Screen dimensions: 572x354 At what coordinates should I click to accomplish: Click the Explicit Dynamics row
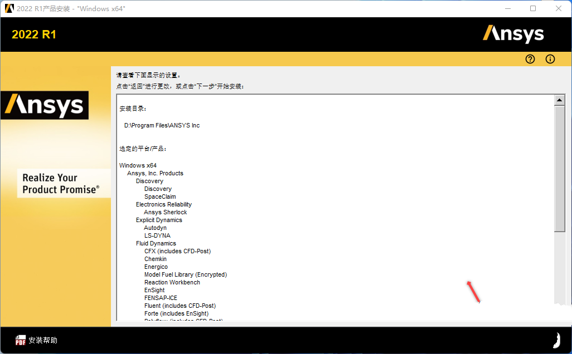pos(159,220)
